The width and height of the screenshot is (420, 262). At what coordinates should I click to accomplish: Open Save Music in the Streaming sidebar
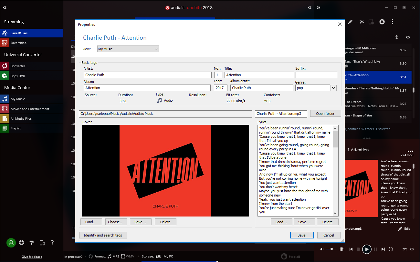coord(32,33)
